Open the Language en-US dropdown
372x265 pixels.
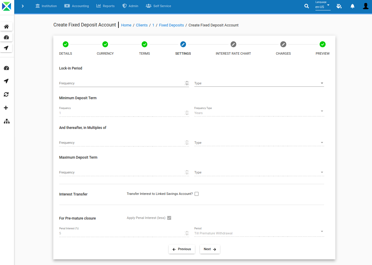point(323,6)
